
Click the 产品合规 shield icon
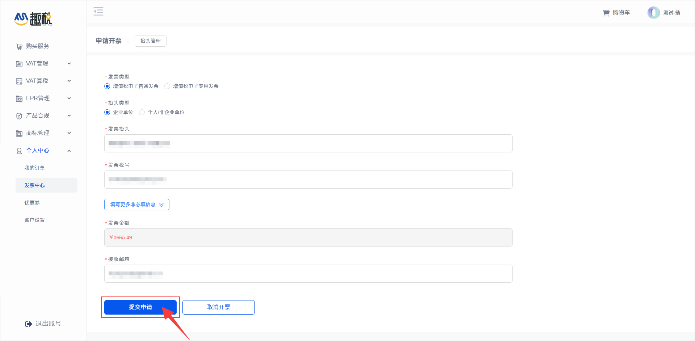click(19, 116)
